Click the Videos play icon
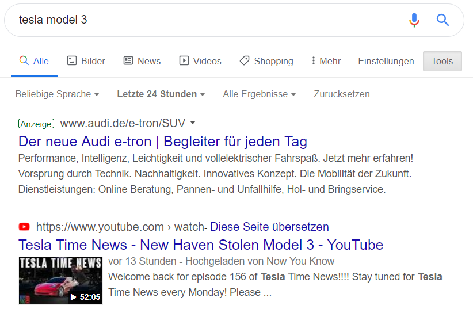The height and width of the screenshot is (313, 473). tap(184, 60)
